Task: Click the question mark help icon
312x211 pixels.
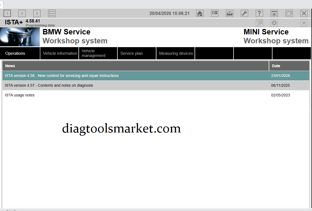Action: click(259, 13)
